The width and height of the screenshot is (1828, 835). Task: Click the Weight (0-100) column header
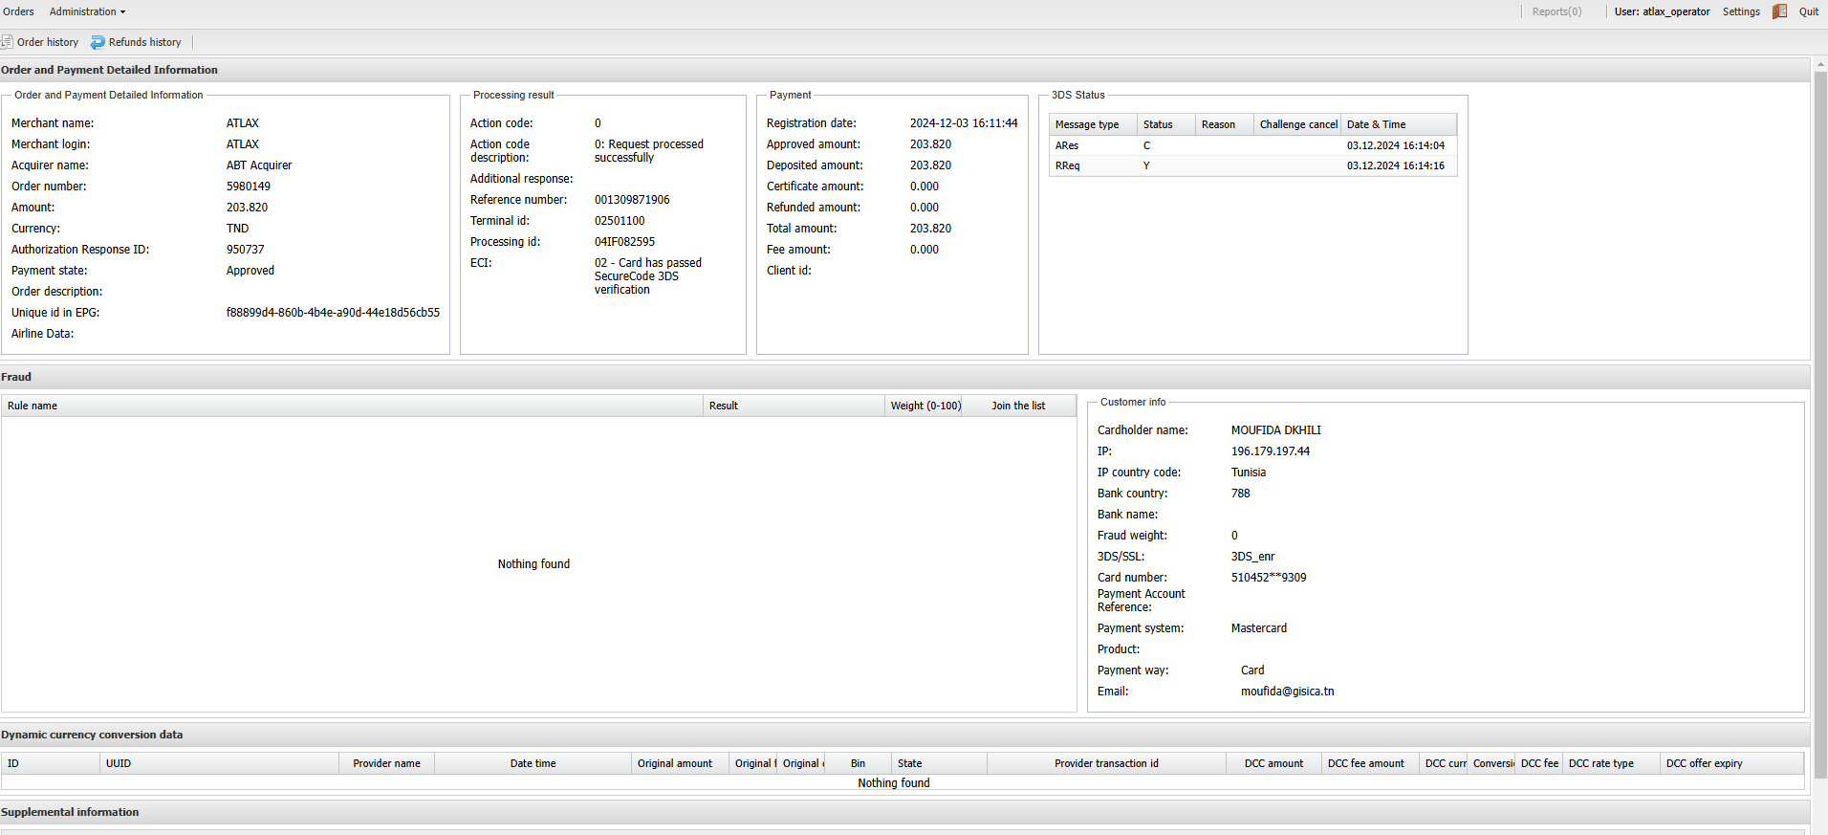click(925, 406)
